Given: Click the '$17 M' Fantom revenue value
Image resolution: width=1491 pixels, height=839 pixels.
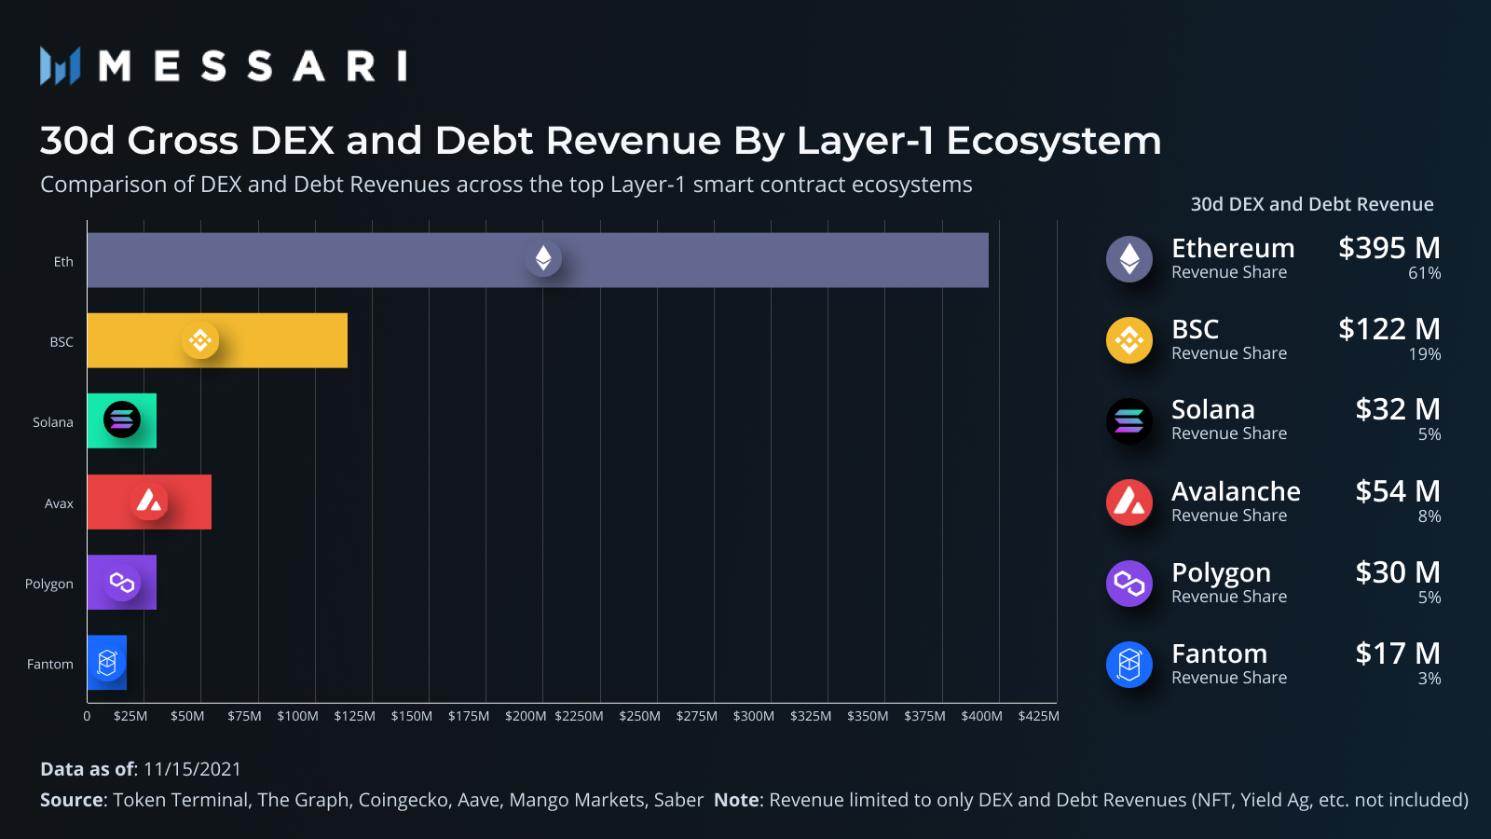Looking at the screenshot, I should click(x=1398, y=653).
